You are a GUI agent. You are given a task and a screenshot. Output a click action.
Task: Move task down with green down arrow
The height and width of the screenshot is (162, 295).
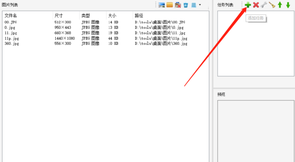288,5
